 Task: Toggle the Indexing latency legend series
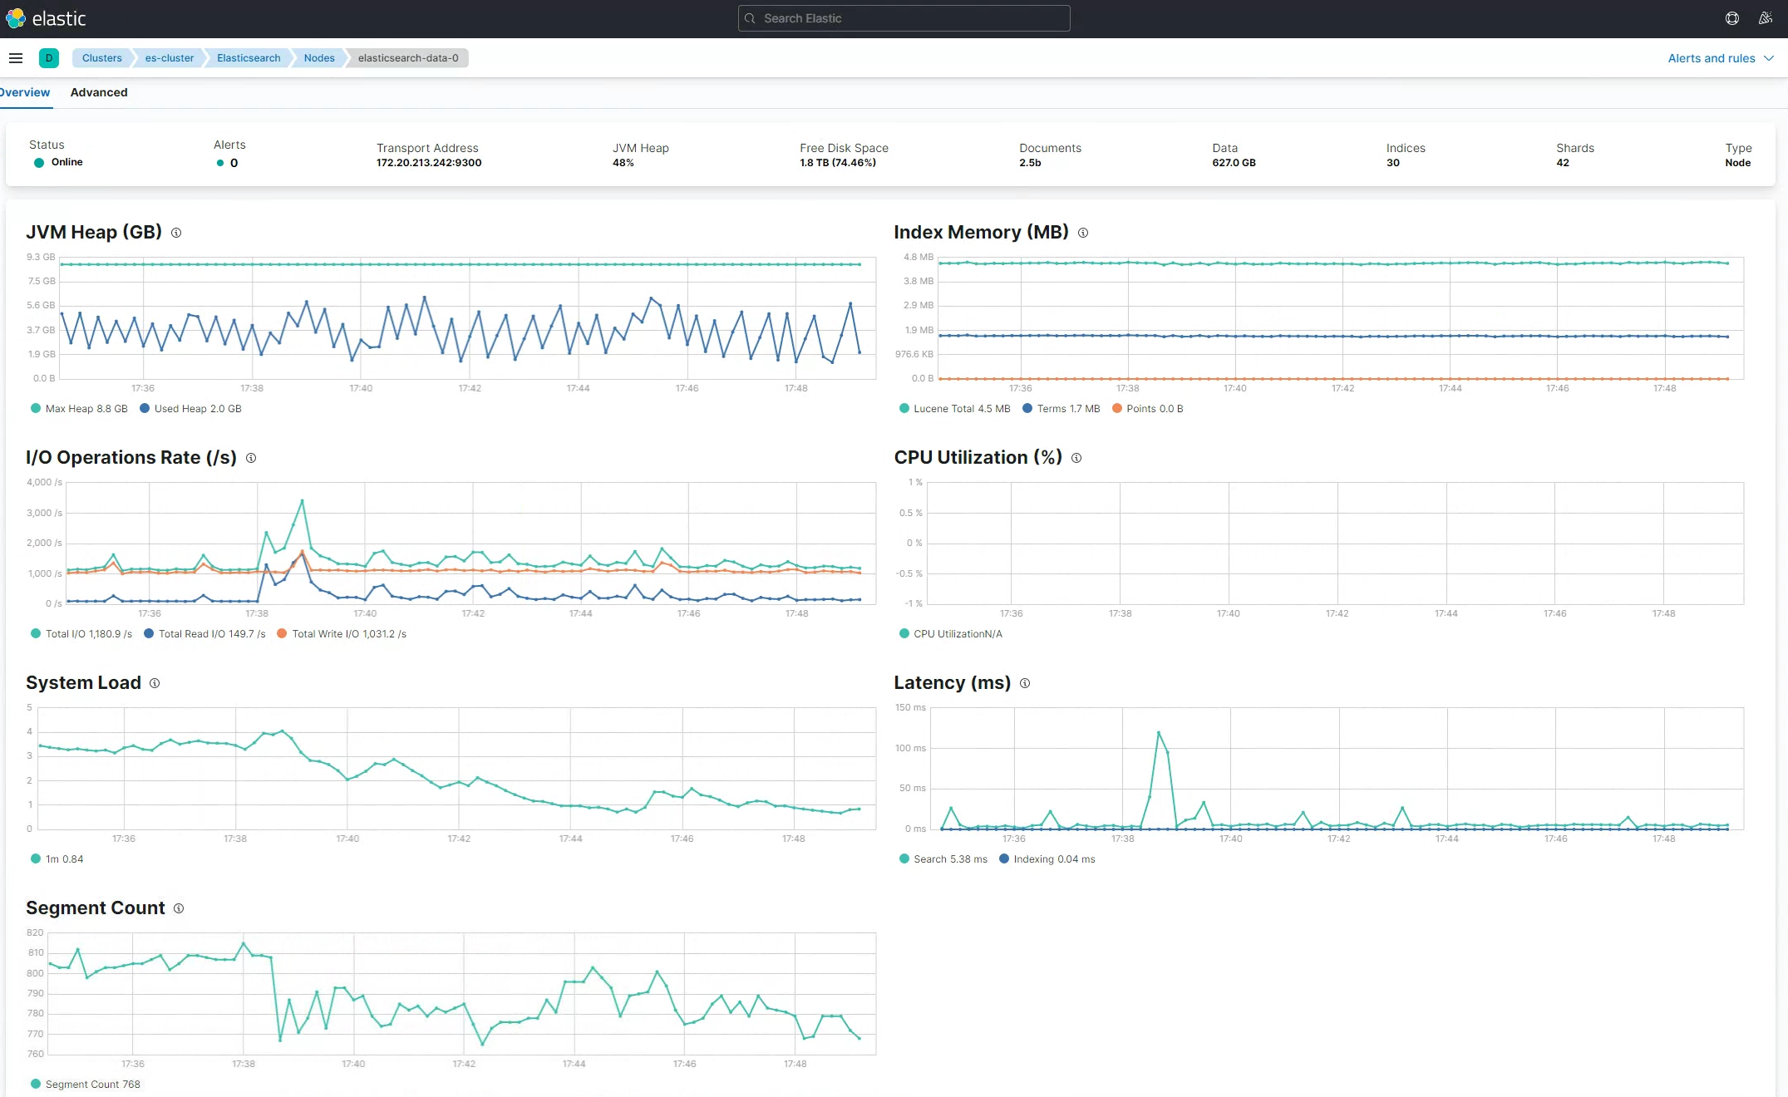coord(1047,859)
